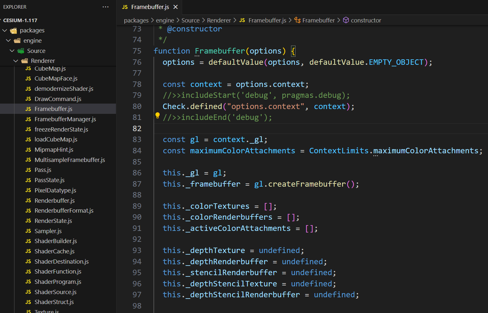Click breadcrumb 'engine'
This screenshot has height=313, width=488.
tap(165, 21)
